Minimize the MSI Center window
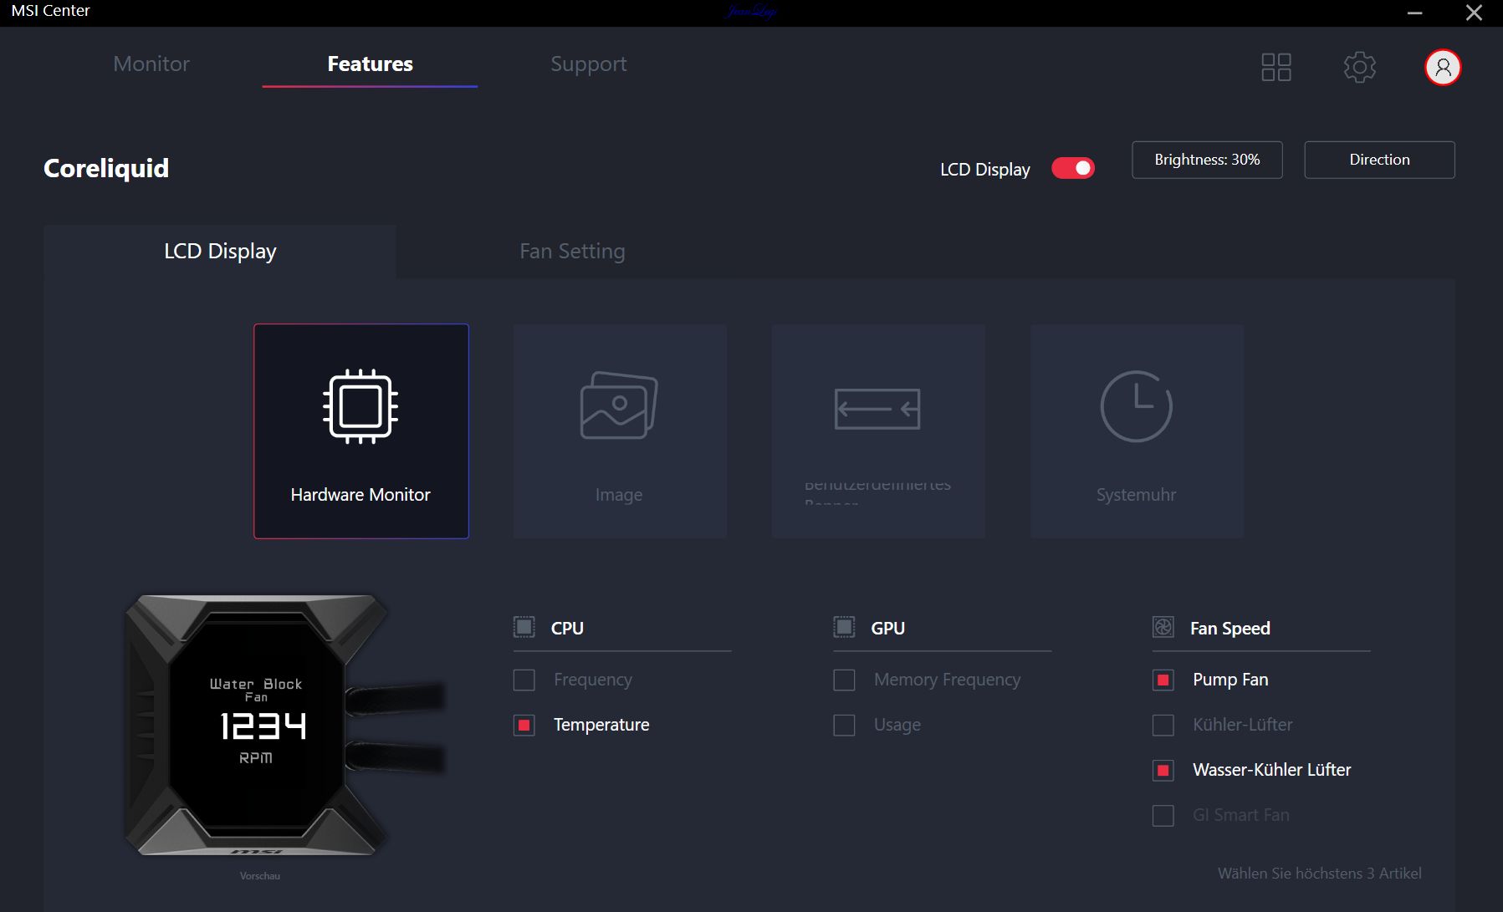Screen dimensions: 1503x912 pos(1414,13)
